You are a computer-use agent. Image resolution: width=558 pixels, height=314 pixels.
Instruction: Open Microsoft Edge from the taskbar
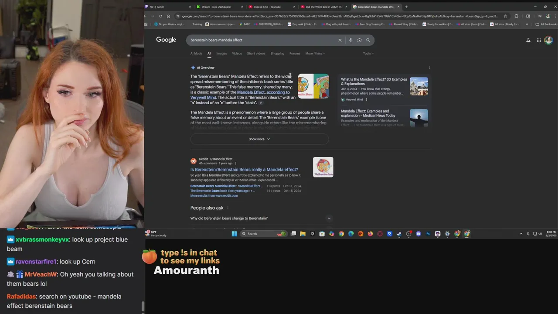(351, 234)
